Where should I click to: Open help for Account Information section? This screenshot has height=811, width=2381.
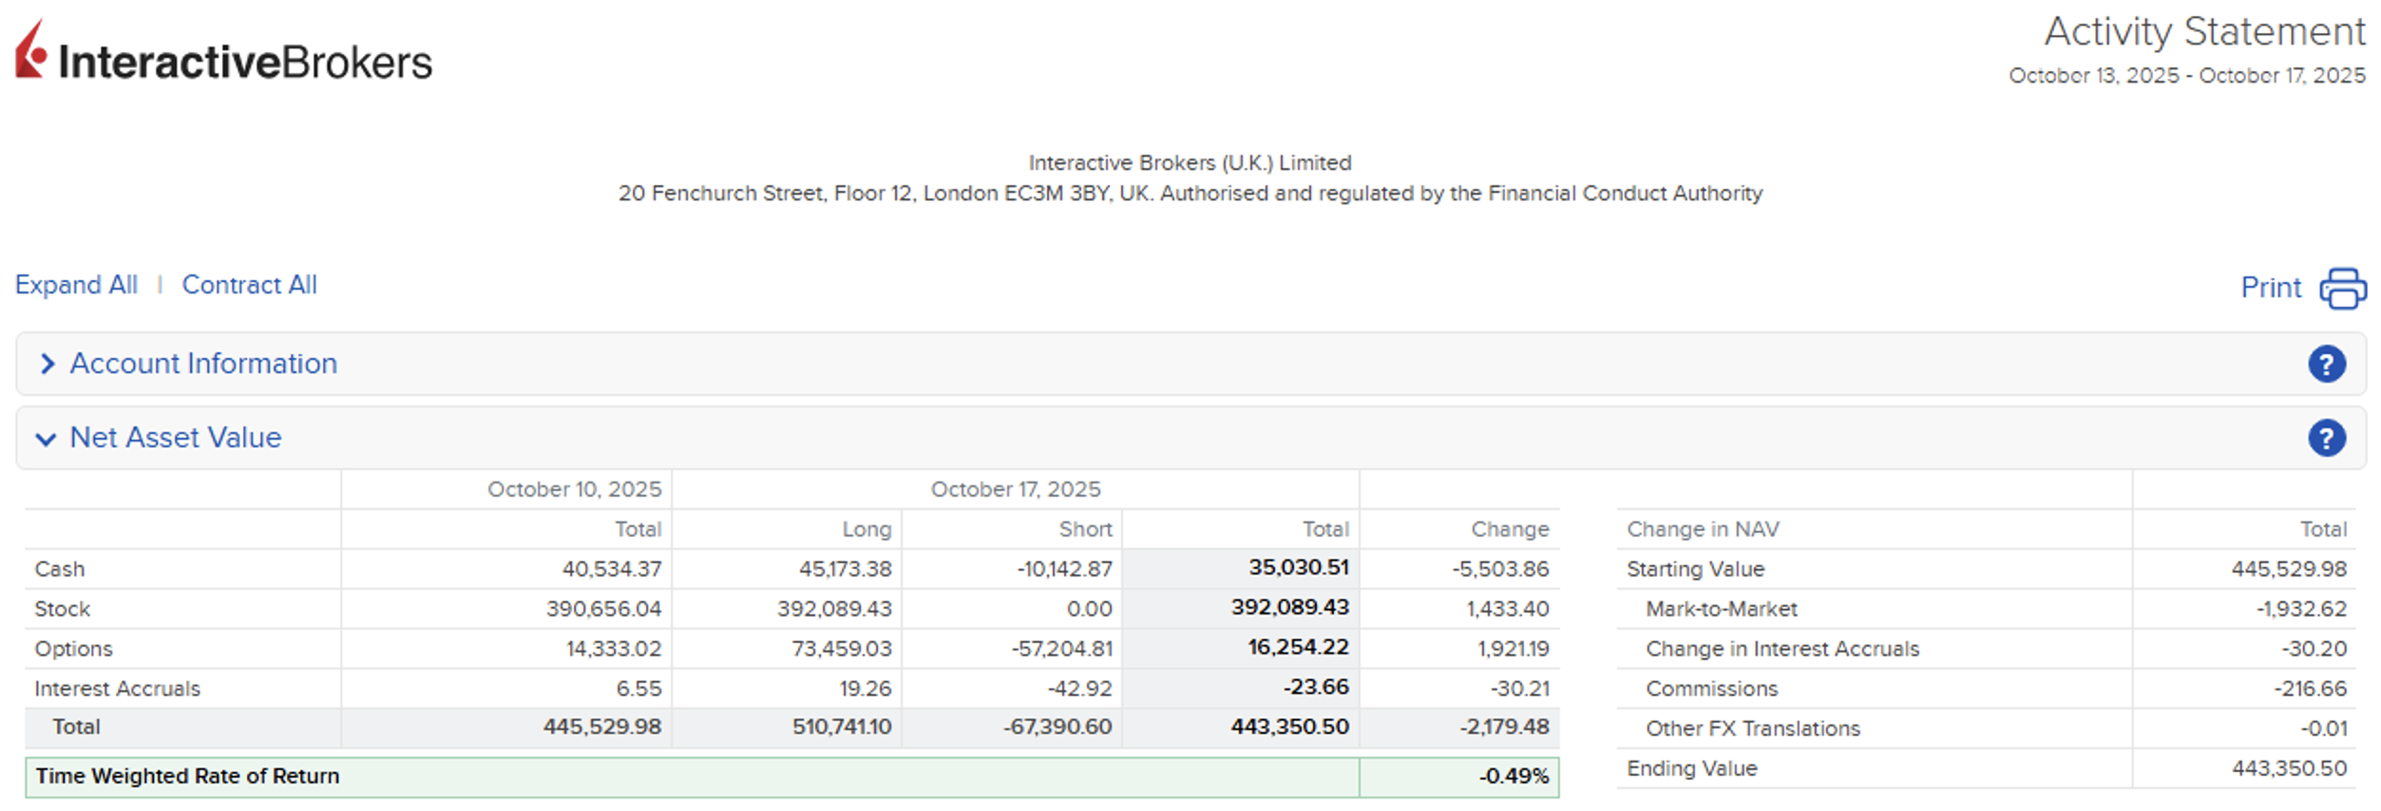click(x=2326, y=365)
